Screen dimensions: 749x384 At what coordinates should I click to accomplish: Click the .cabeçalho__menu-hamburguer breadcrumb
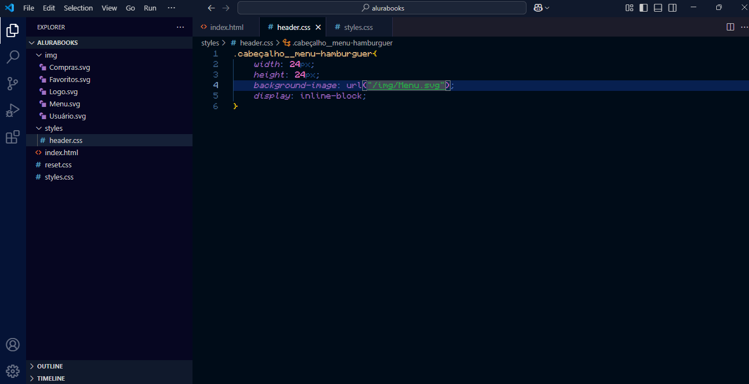pos(338,43)
